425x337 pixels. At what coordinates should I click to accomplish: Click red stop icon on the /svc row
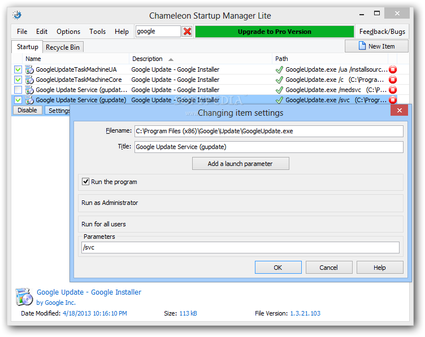tap(393, 100)
